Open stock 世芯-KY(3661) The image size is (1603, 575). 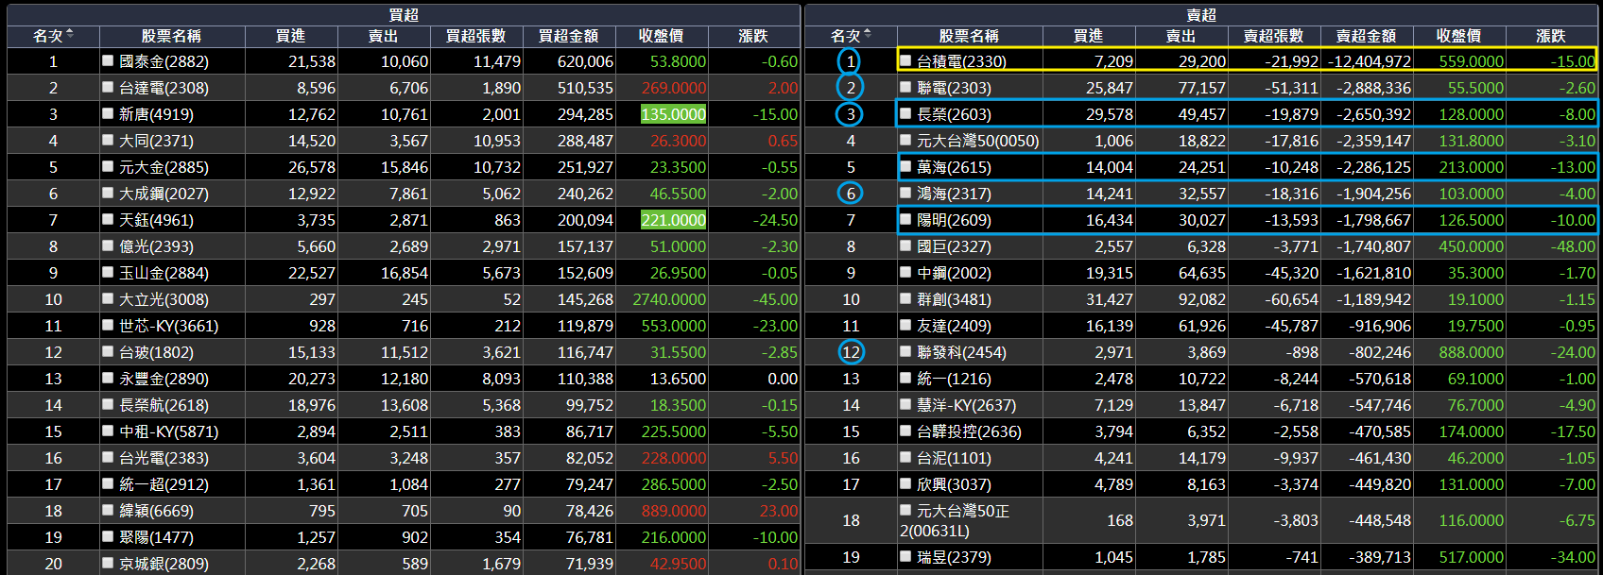tap(168, 326)
